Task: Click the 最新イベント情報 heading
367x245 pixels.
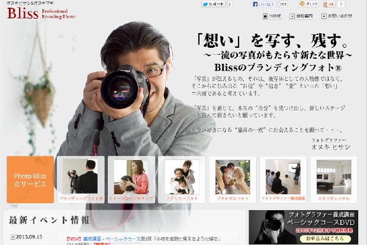Action: 49,220
